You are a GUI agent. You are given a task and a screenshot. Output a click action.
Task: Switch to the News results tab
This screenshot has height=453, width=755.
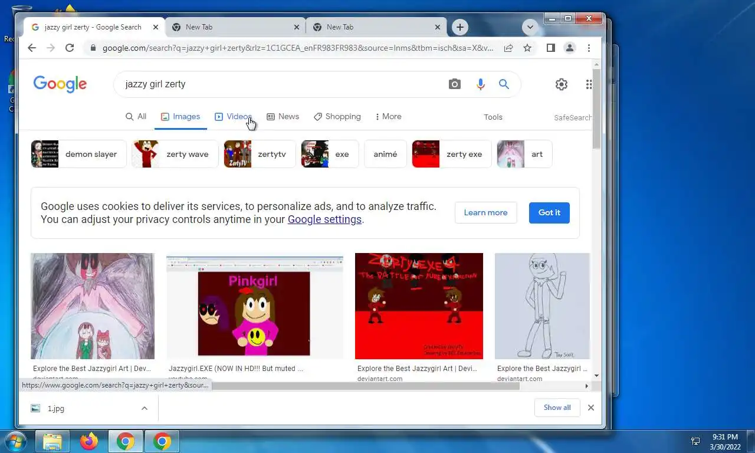pos(283,117)
